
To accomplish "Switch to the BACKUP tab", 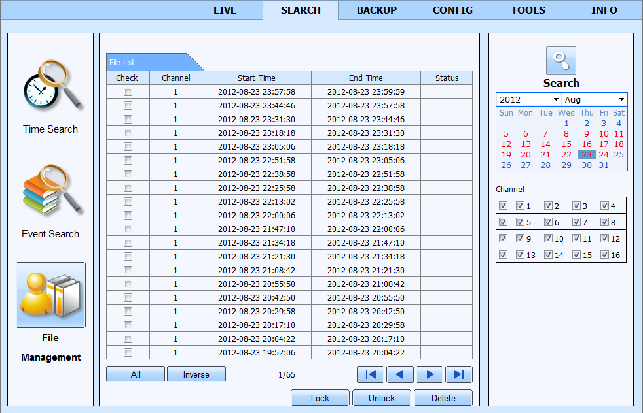I will coord(377,10).
